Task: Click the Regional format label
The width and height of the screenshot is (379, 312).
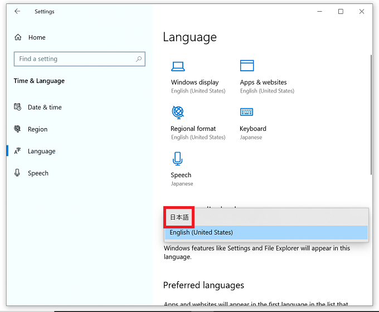Action: tap(193, 129)
